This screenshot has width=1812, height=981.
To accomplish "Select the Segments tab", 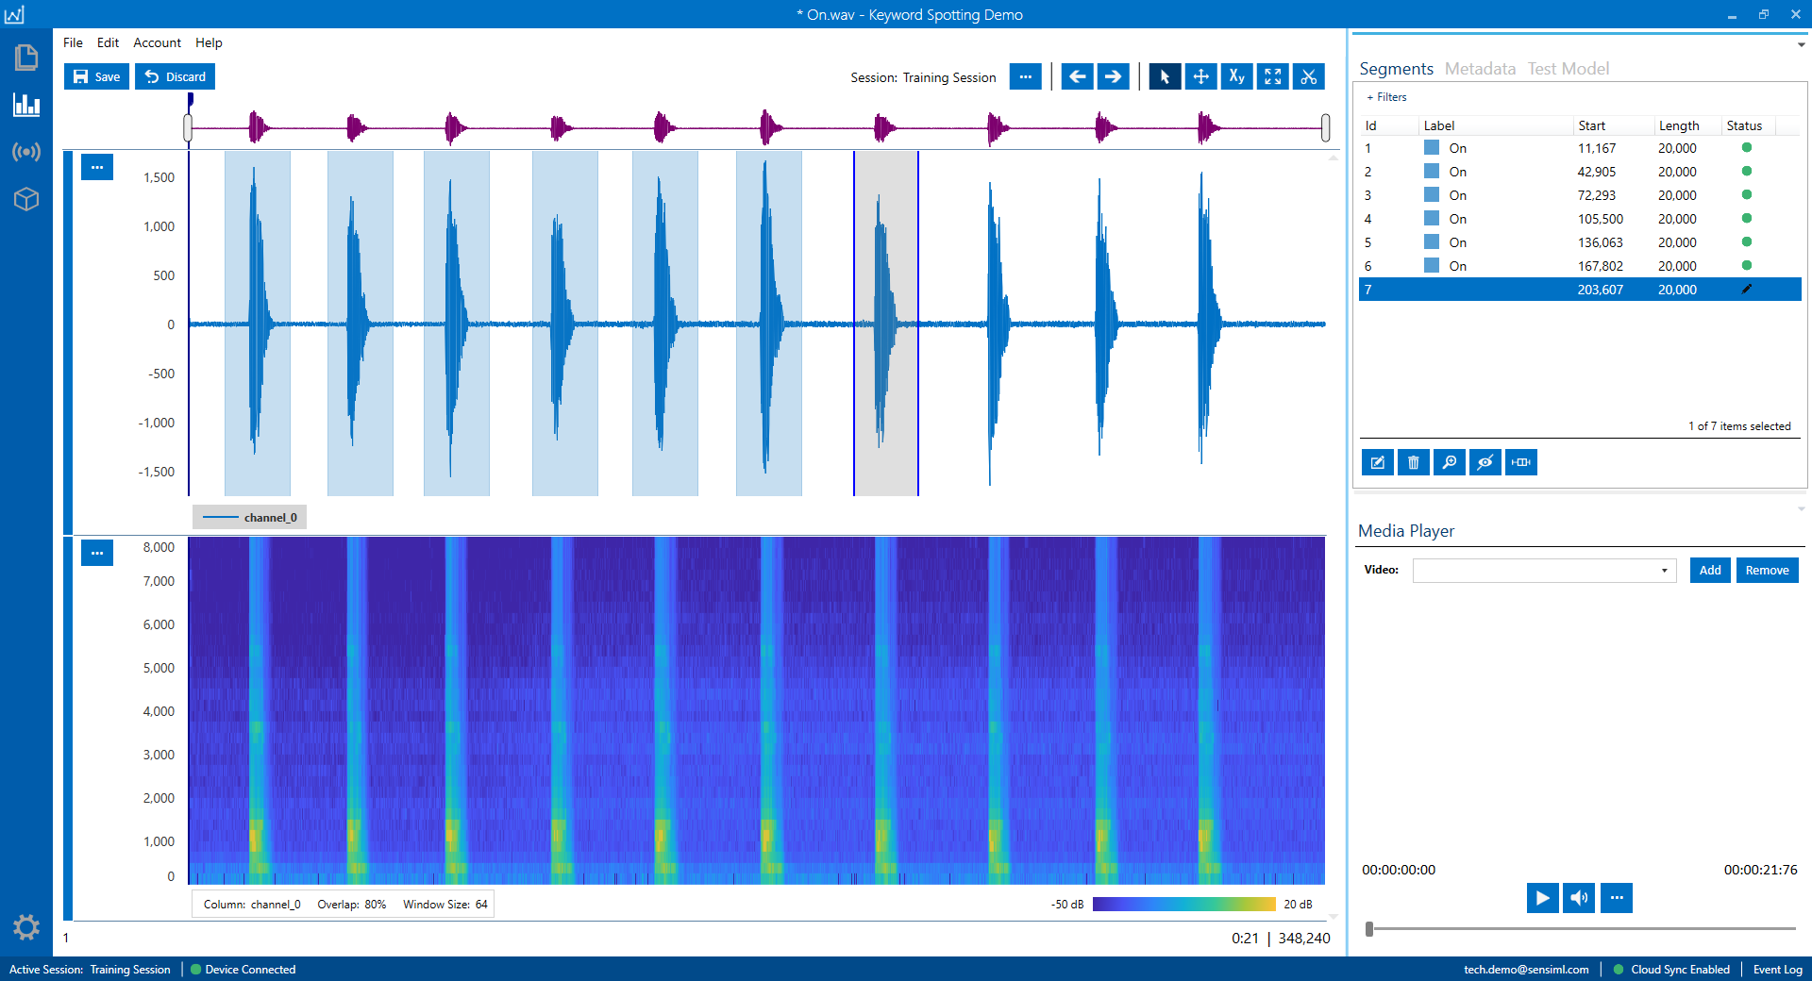I will point(1396,69).
